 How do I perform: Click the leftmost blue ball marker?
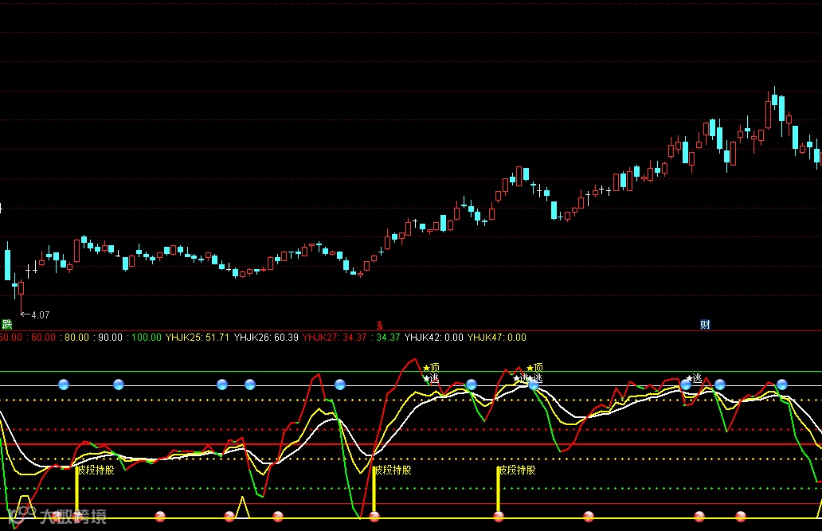(64, 385)
